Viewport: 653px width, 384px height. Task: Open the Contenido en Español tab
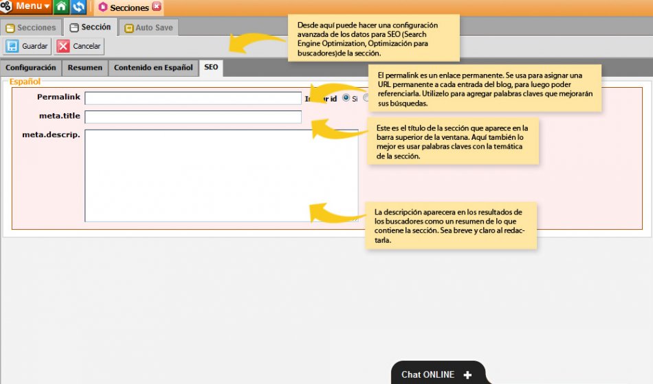coord(153,68)
